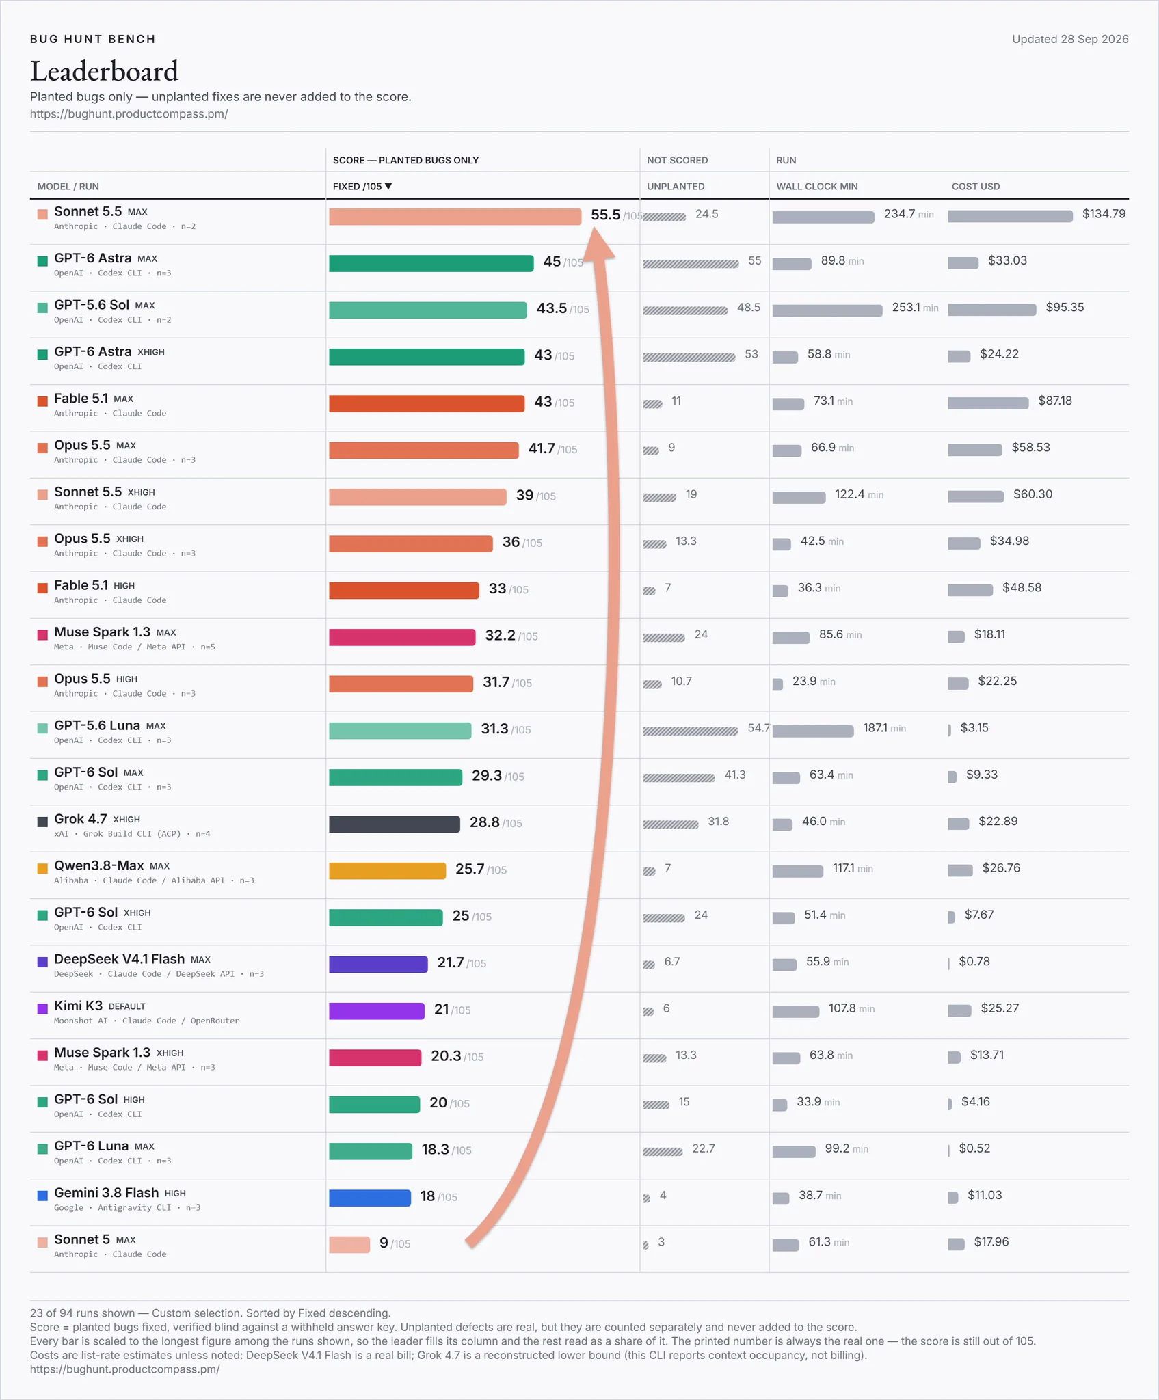This screenshot has height=1400, width=1159.
Task: Sort by the UNPLANTED column header
Action: (x=676, y=187)
